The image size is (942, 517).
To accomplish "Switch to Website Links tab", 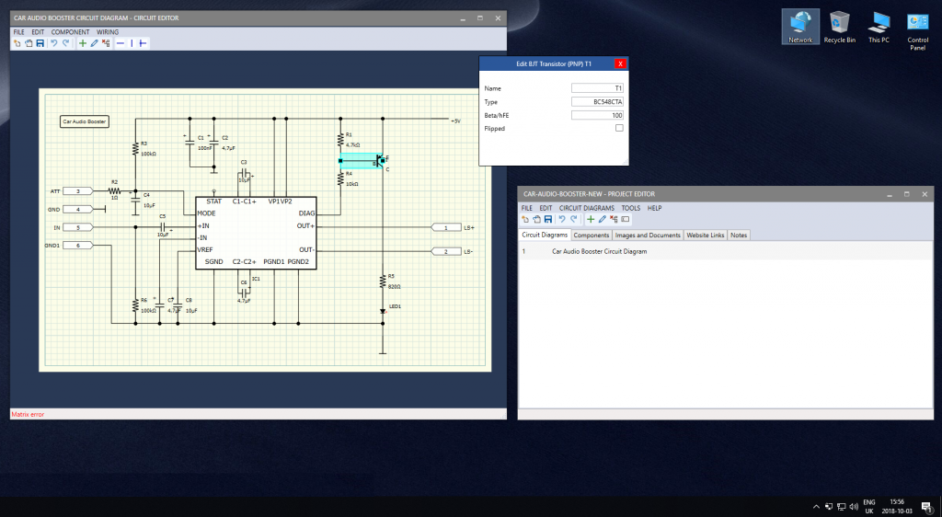I will pyautogui.click(x=706, y=235).
